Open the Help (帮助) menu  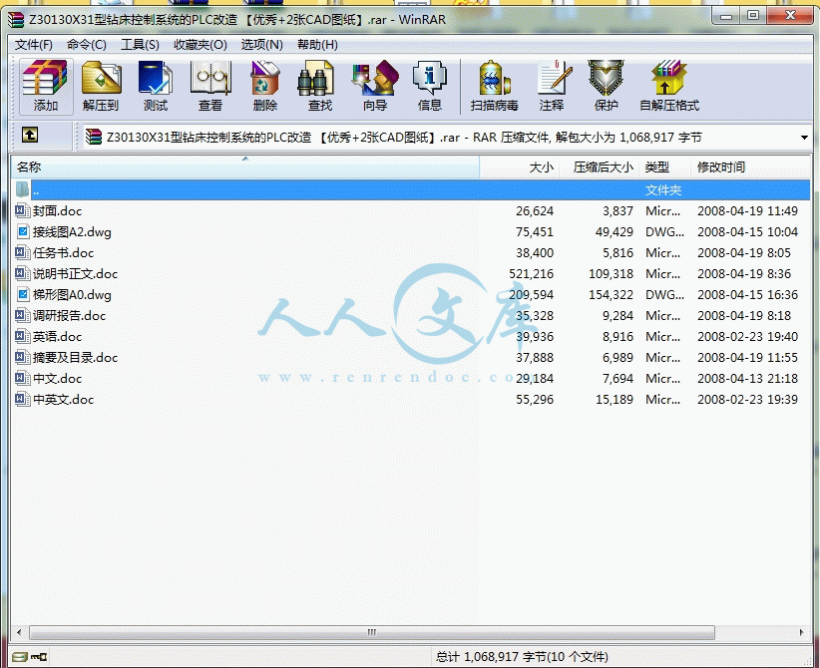tap(317, 45)
